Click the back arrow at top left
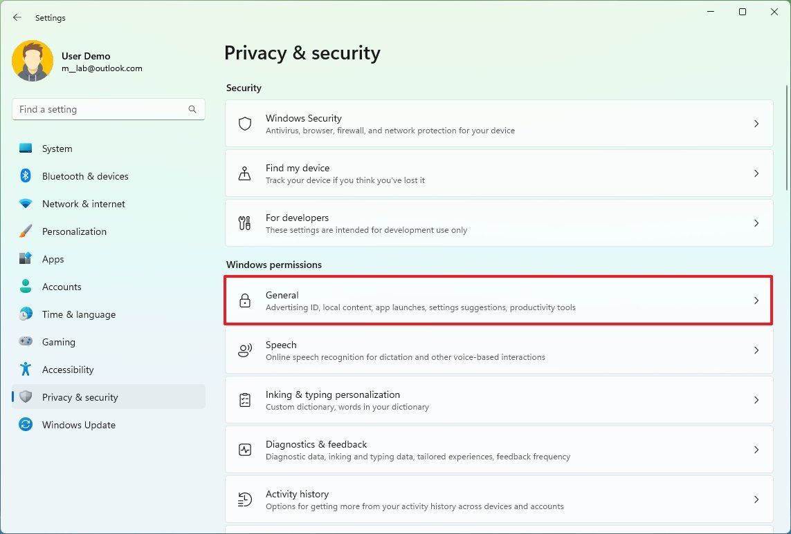Screen dimensions: 791x534 click(17, 17)
